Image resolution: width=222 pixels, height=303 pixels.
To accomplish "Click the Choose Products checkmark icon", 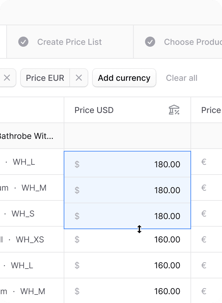I will point(150,42).
